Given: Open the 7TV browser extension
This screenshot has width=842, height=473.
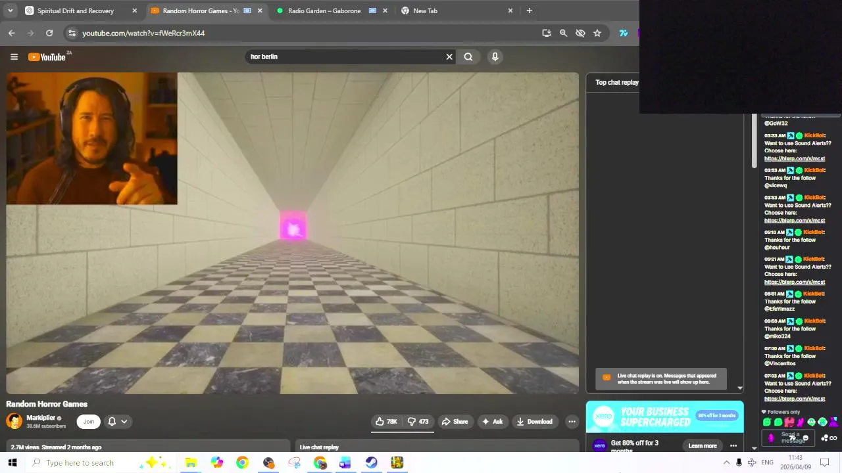Looking at the screenshot, I should (624, 33).
